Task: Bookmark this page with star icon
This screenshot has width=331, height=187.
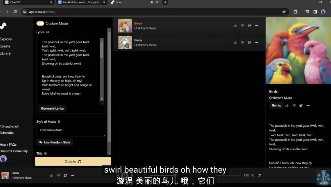Action: pyautogui.click(x=284, y=12)
